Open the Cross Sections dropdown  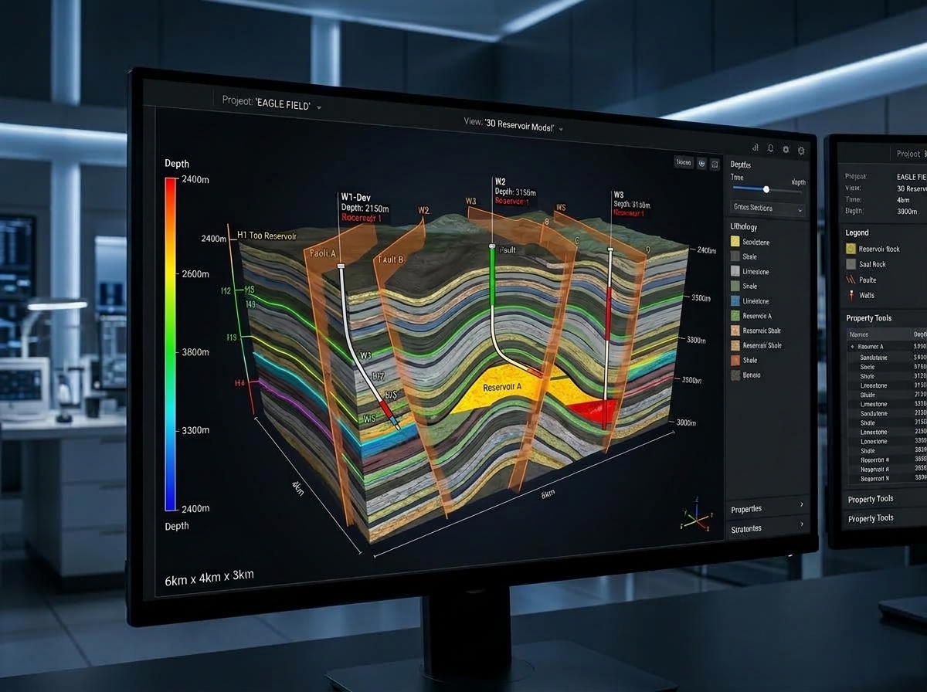(768, 209)
